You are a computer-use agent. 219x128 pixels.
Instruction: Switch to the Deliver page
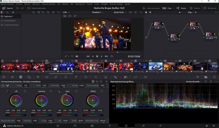(160, 126)
